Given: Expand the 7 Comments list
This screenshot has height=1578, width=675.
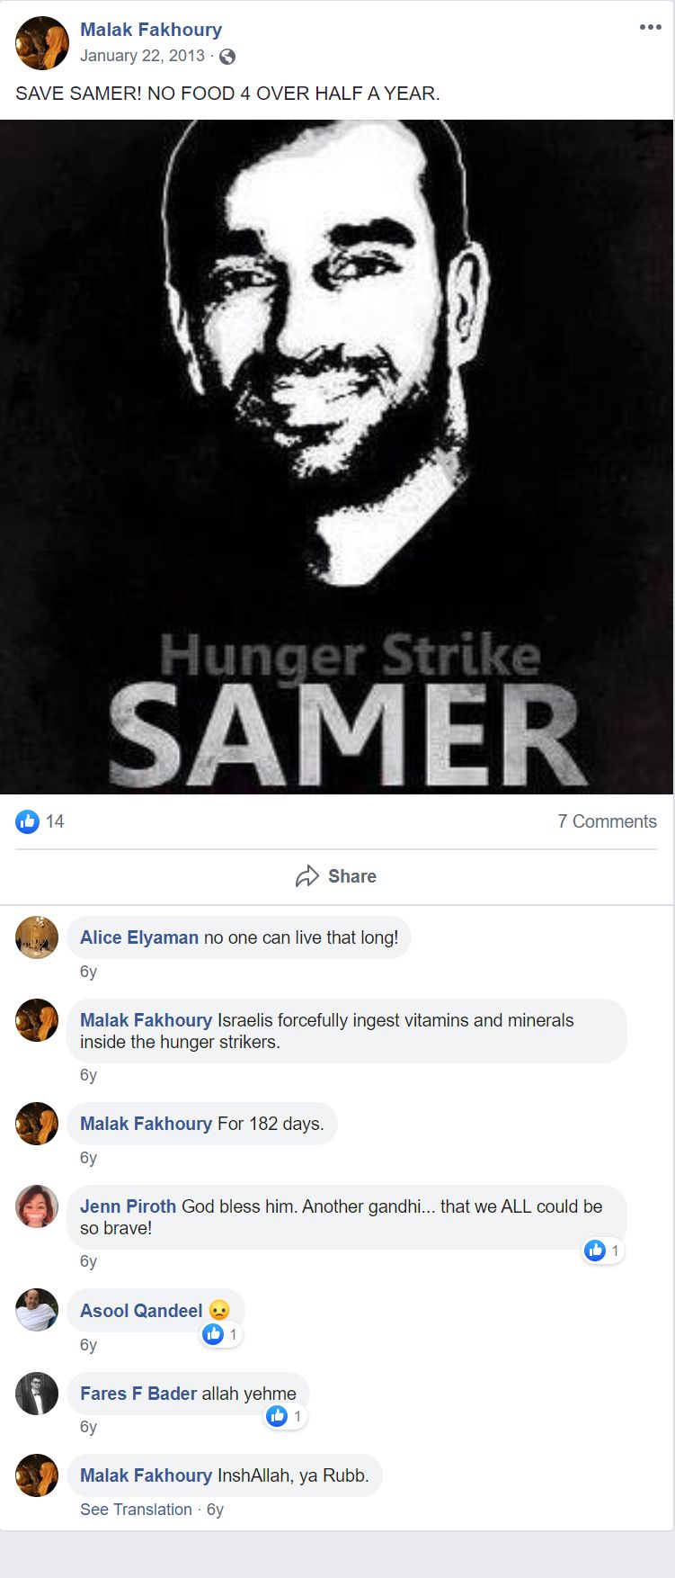Looking at the screenshot, I should pyautogui.click(x=607, y=821).
